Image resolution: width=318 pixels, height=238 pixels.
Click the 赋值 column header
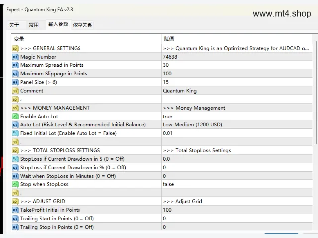pos(237,39)
